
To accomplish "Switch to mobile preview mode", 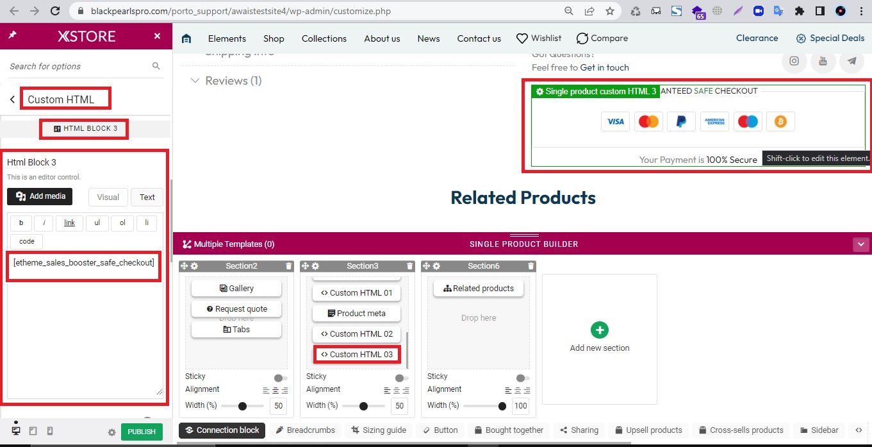I will pos(51,431).
